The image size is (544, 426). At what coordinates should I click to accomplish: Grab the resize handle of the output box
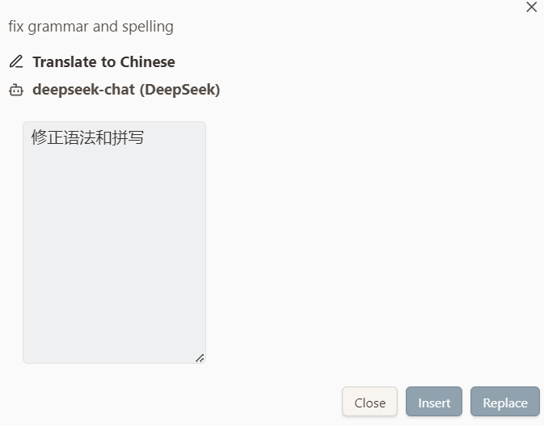200,358
